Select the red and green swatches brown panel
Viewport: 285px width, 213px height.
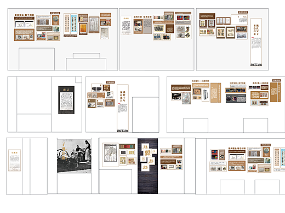[127, 146]
